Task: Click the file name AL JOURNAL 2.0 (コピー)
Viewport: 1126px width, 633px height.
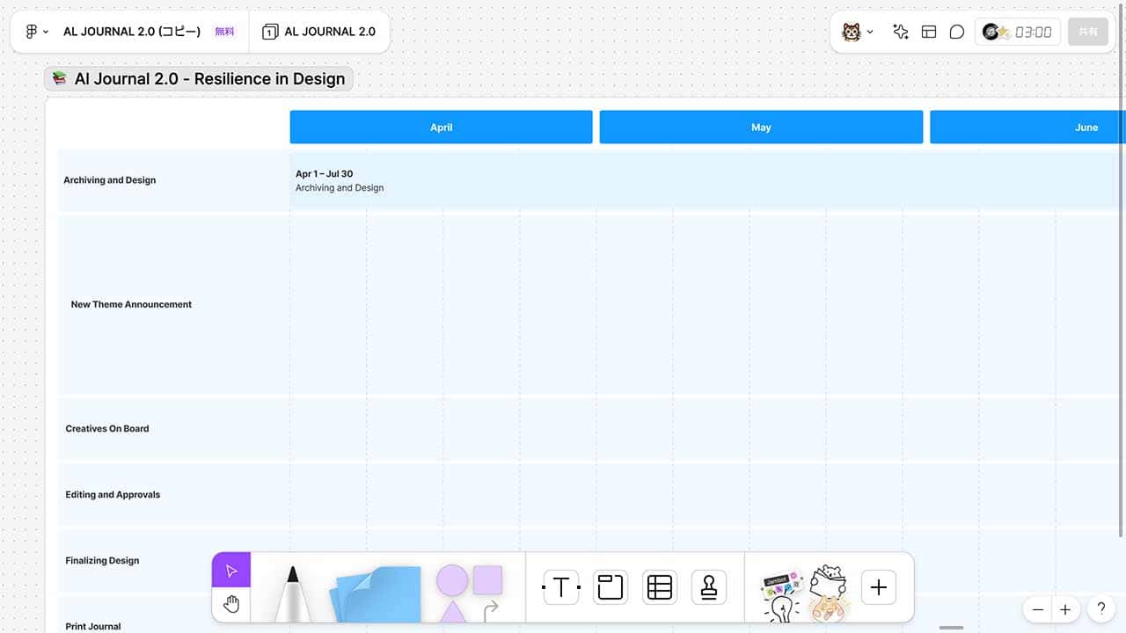Action: tap(132, 32)
